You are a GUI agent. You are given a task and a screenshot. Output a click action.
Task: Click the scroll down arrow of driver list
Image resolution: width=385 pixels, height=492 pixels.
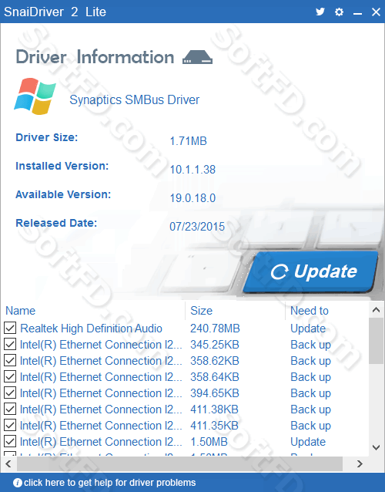[377, 447]
